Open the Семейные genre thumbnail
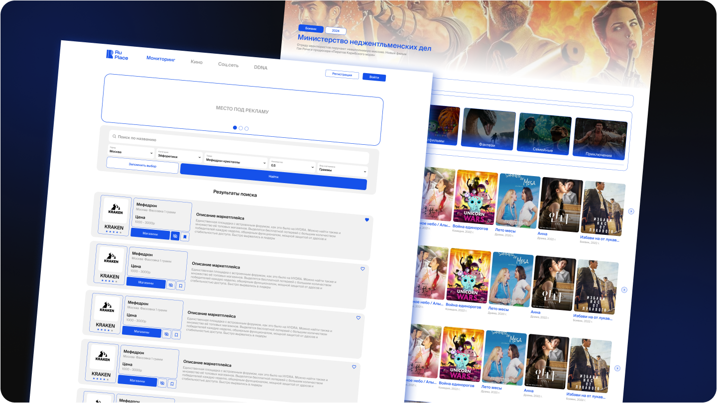The height and width of the screenshot is (403, 717). (x=544, y=134)
